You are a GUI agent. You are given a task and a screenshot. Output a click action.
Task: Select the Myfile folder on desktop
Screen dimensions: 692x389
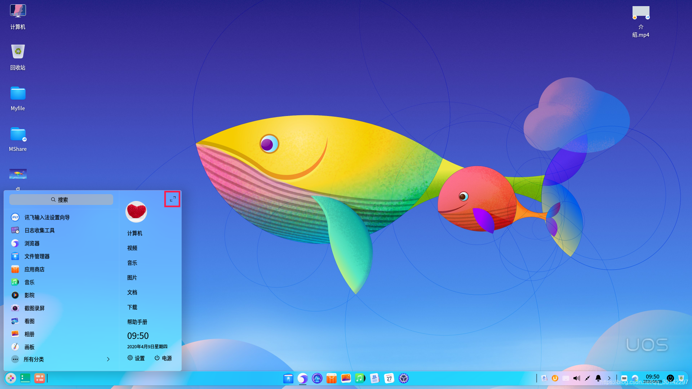18,98
